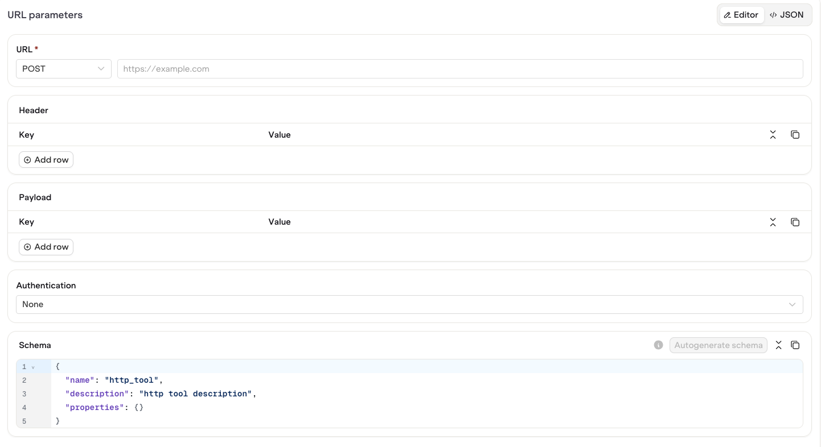Switch to the JSON view
This screenshot has height=447, width=821.
click(x=788, y=14)
